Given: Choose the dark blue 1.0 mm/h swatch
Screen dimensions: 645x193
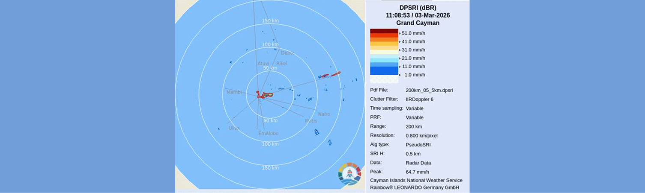Looking at the screenshot, I should pos(384,70).
